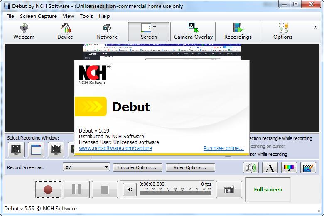This screenshot has height=216, width=324.
Task: Click the select-region-with-cursor recording icon
Action: (x=16, y=150)
